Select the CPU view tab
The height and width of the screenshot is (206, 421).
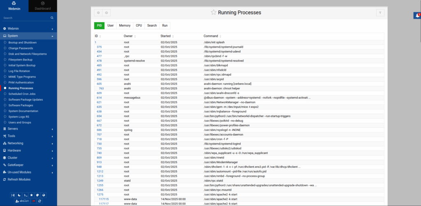[x=139, y=25]
